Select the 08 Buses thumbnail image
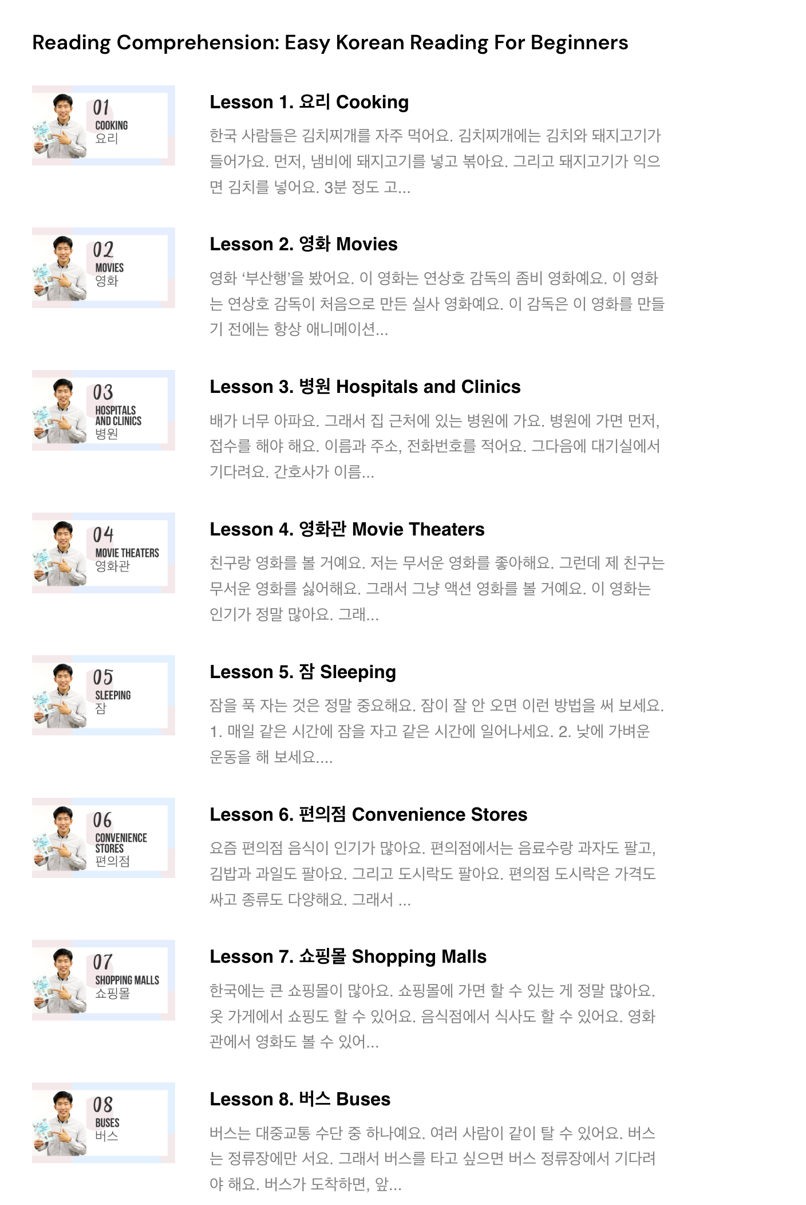Screen dimensions: 806x1205 (x=104, y=1123)
